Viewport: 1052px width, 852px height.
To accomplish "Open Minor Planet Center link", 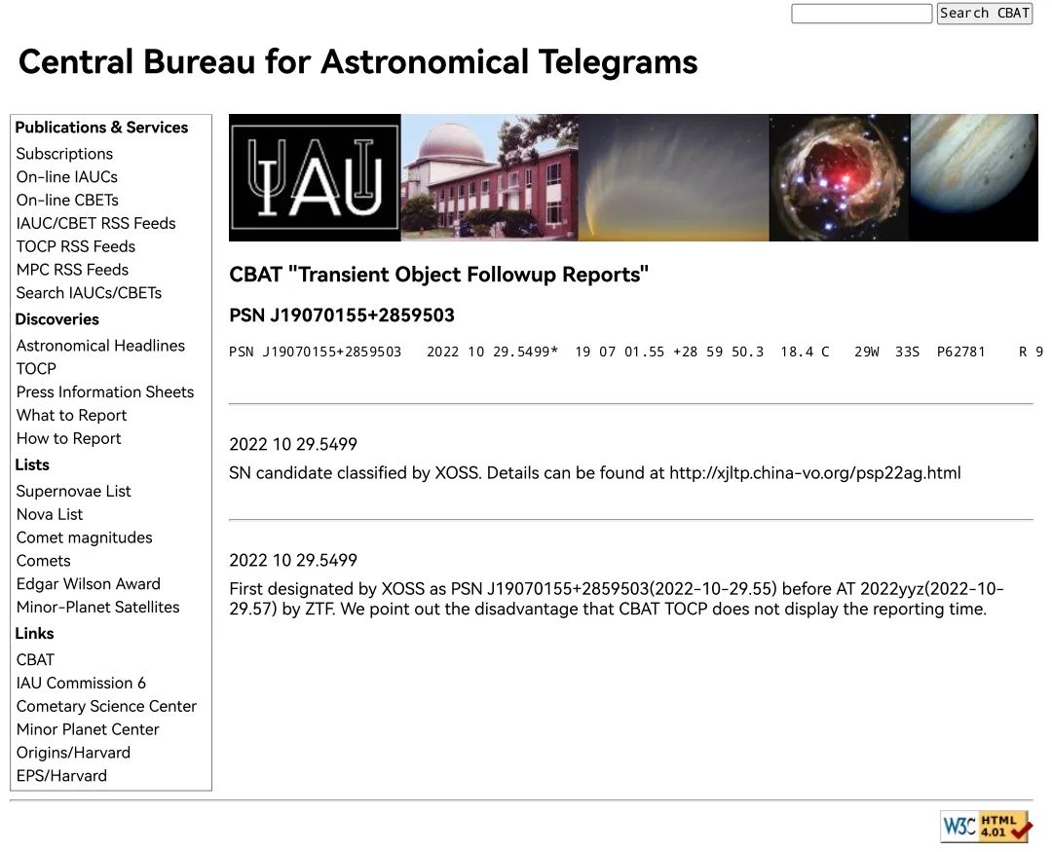I will click(88, 729).
